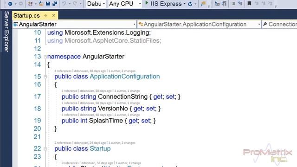Open the Server Explorer side panel tab
The width and height of the screenshot is (297, 167).
pos(6,32)
